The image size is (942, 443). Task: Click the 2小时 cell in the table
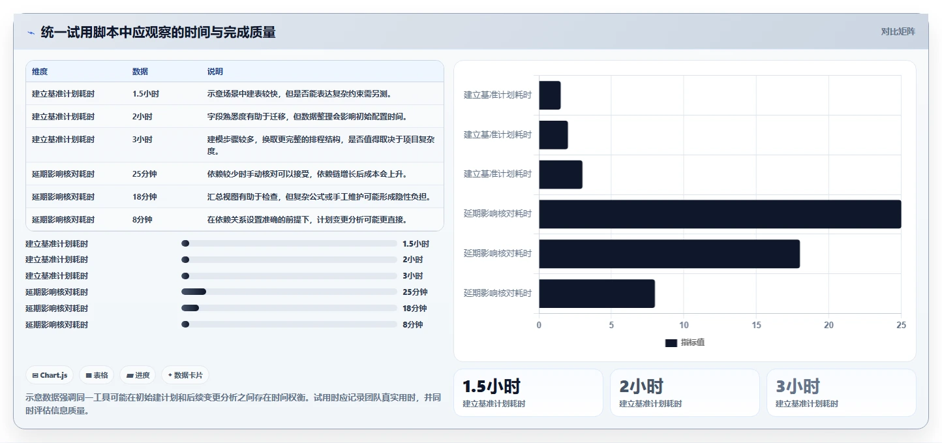tap(142, 117)
